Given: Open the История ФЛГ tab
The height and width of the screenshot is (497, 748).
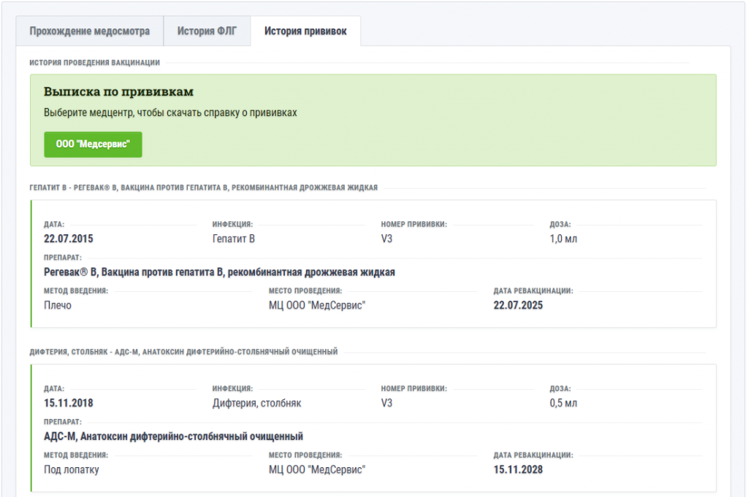Looking at the screenshot, I should [x=207, y=31].
